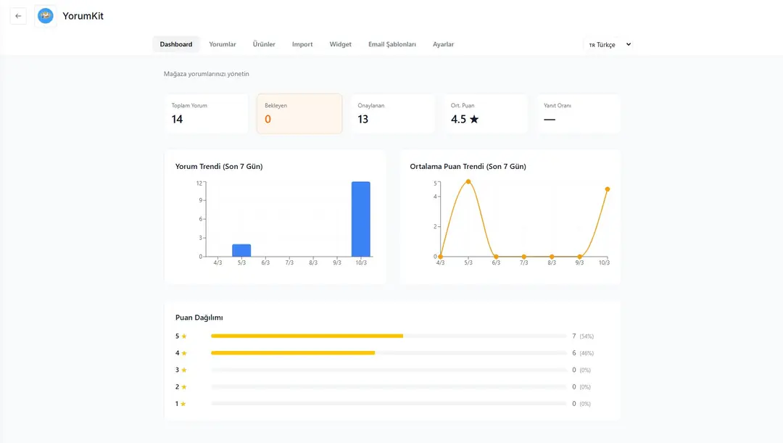The width and height of the screenshot is (783, 443).
Task: Open the Ürünler tab
Action: point(264,44)
